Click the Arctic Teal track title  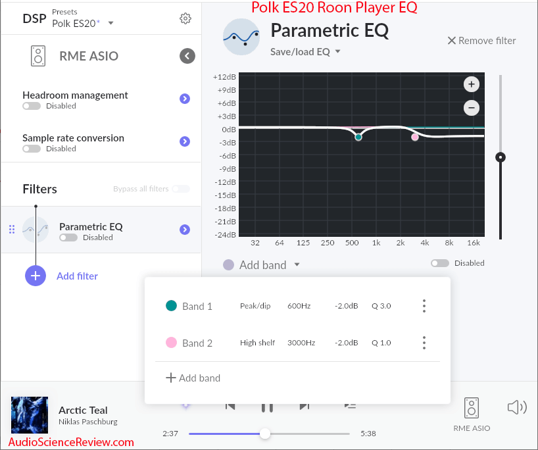pos(83,410)
